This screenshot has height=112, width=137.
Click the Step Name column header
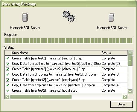56,53
